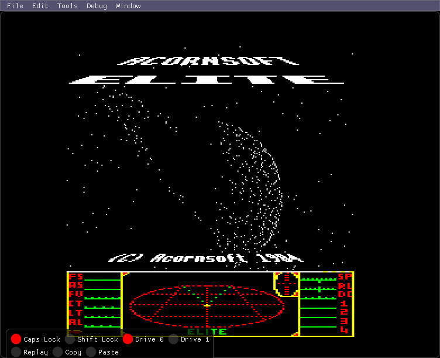Screen dimensions: 440x358
Task: Click the FU fuel gauge bar
Action: [x=102, y=298]
